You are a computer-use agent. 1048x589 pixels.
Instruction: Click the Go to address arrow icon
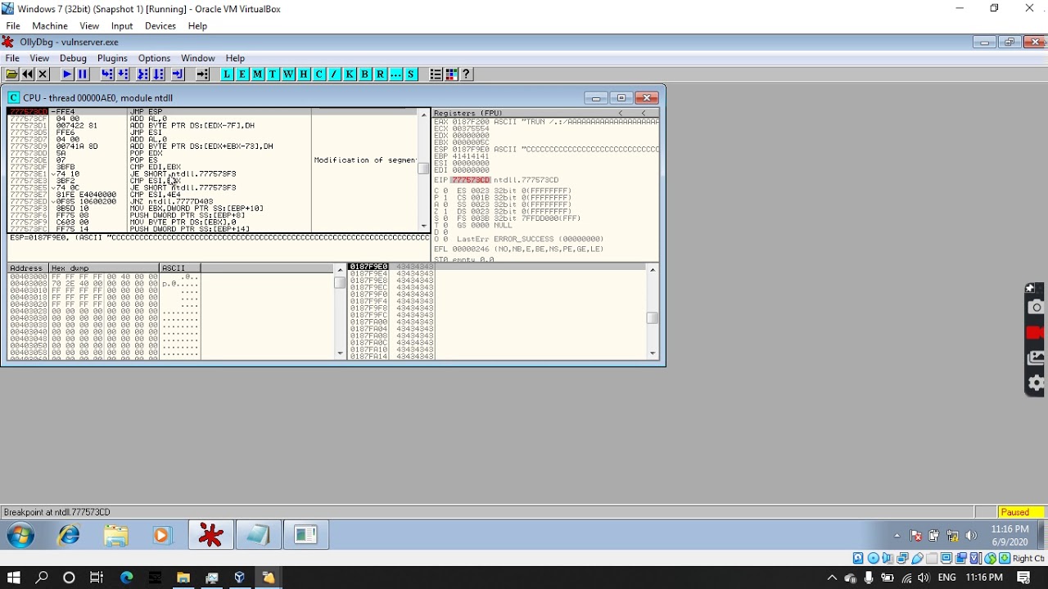tap(202, 74)
